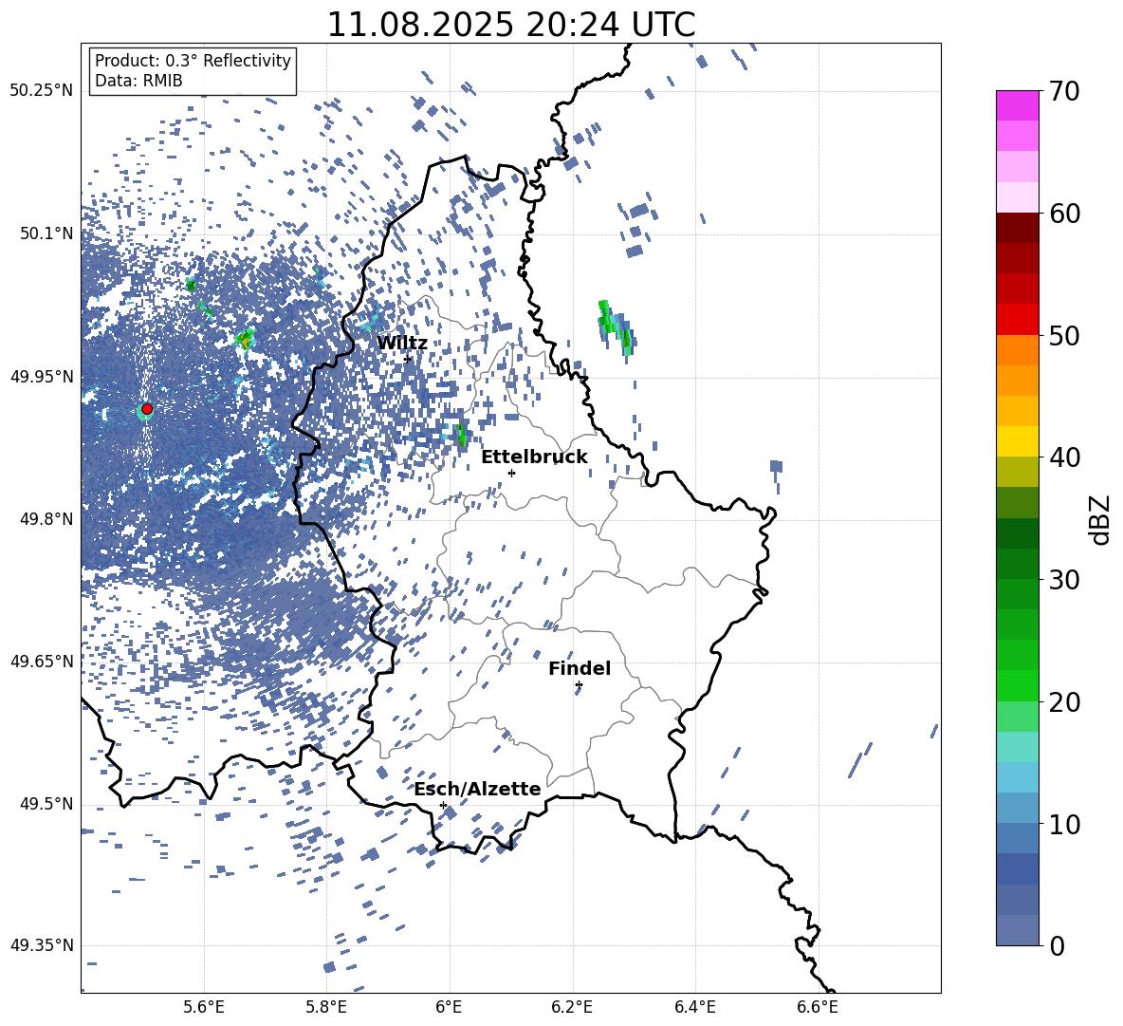Click the colorbar tick label 70

click(1064, 92)
